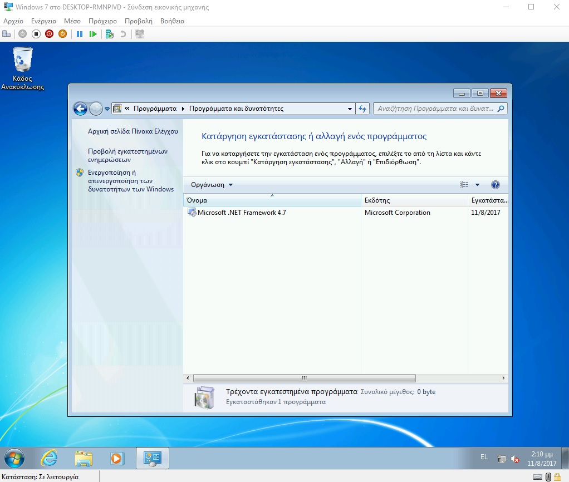Click Προγράμματα και δυνατότητες breadcrumb
Image resolution: width=569 pixels, height=482 pixels.
coord(236,109)
